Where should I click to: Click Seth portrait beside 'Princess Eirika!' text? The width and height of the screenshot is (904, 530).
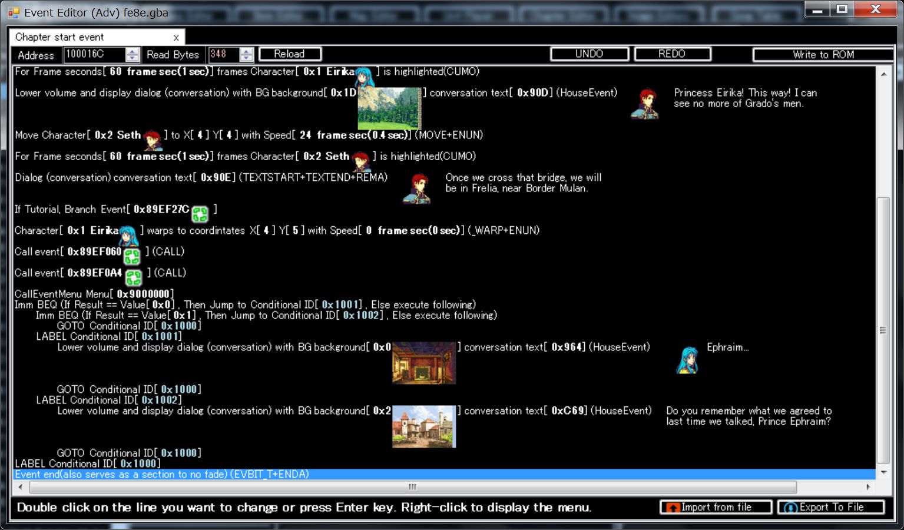644,104
